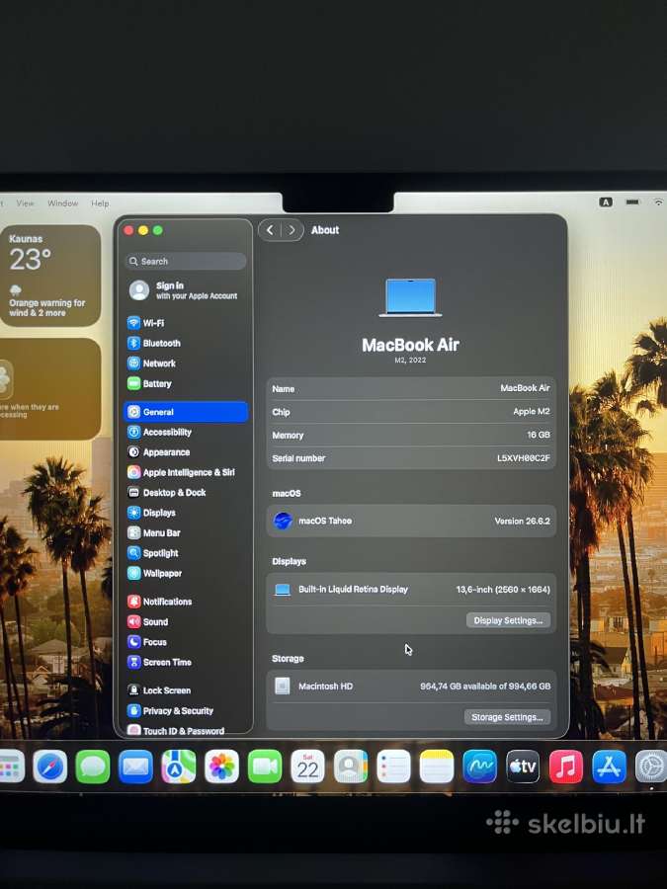Screen dimensions: 667x889
Task: Open Messages from the Dock
Action: tap(93, 767)
